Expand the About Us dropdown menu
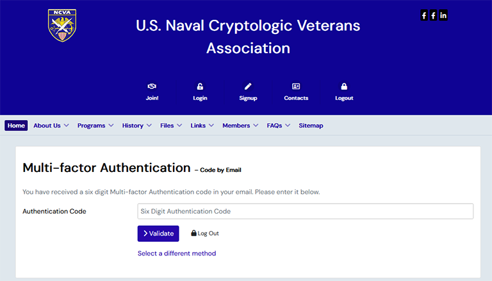Image resolution: width=492 pixels, height=281 pixels. coord(51,126)
